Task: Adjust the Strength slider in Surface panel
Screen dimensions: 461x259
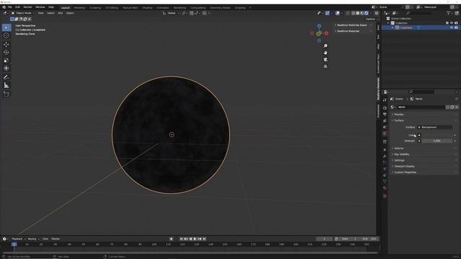Action: 437,141
